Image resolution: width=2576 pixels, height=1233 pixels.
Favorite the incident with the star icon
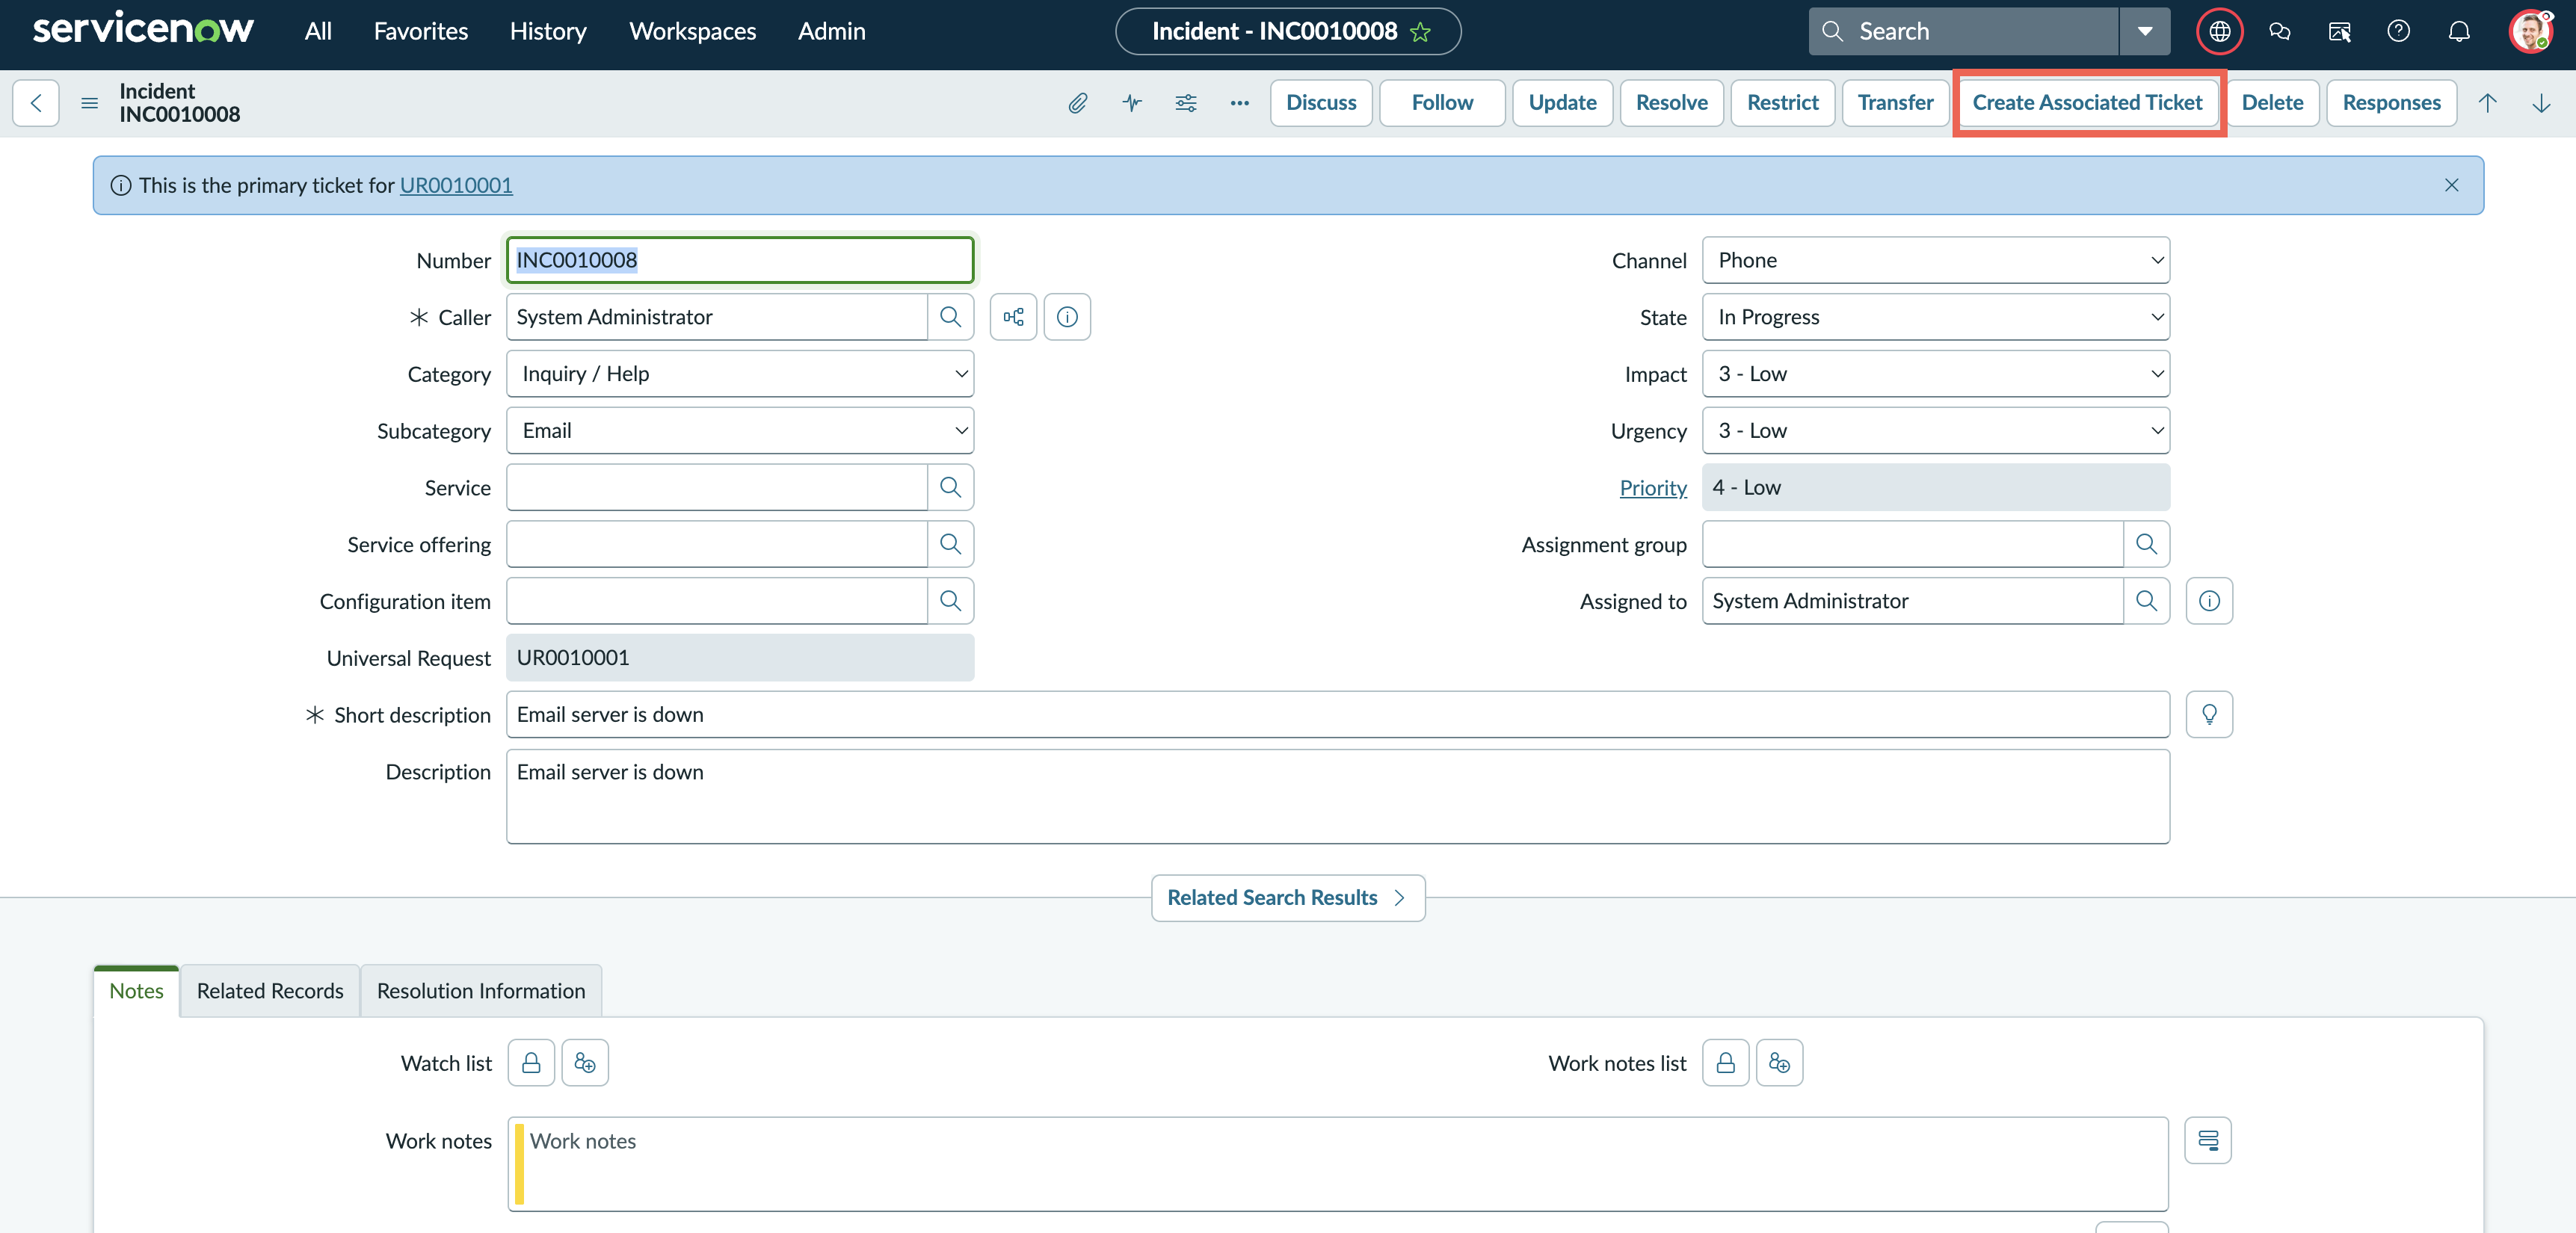[1420, 32]
